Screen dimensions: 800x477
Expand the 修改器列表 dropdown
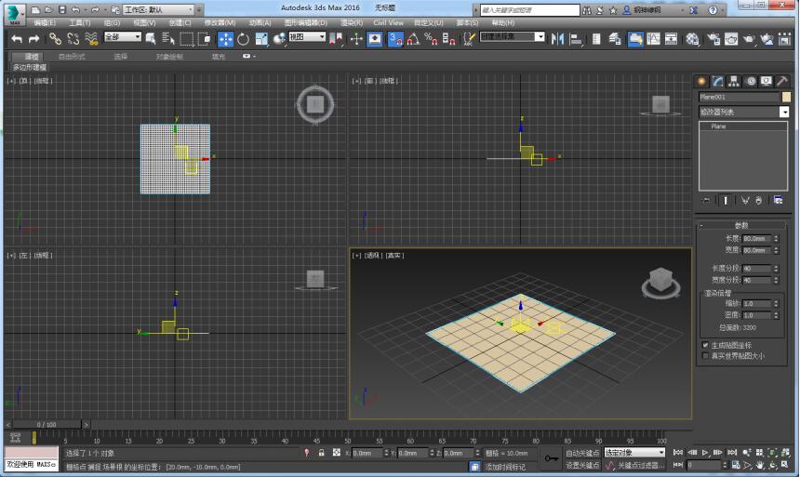pos(783,112)
